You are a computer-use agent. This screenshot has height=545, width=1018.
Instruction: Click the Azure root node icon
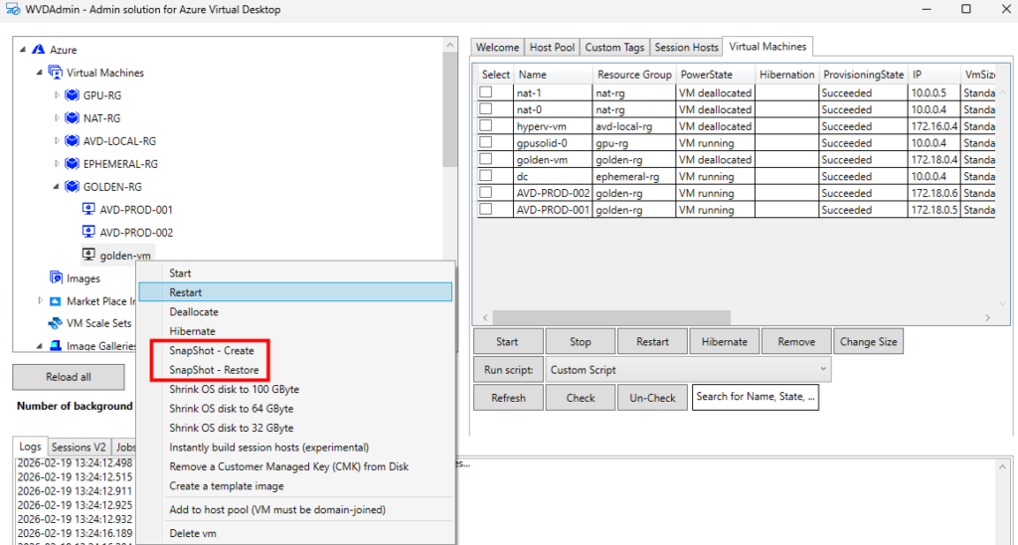click(x=39, y=50)
